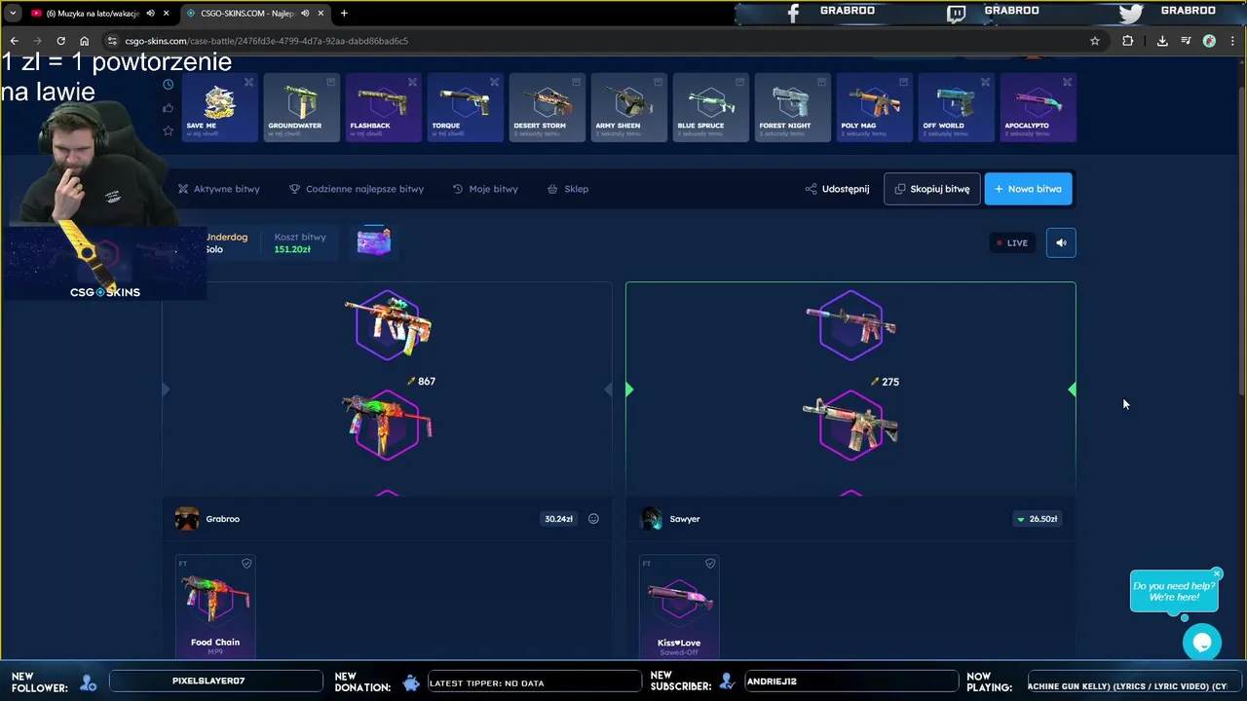Open browser three-dot menu
This screenshot has height=701, width=1247.
coord(1232,41)
